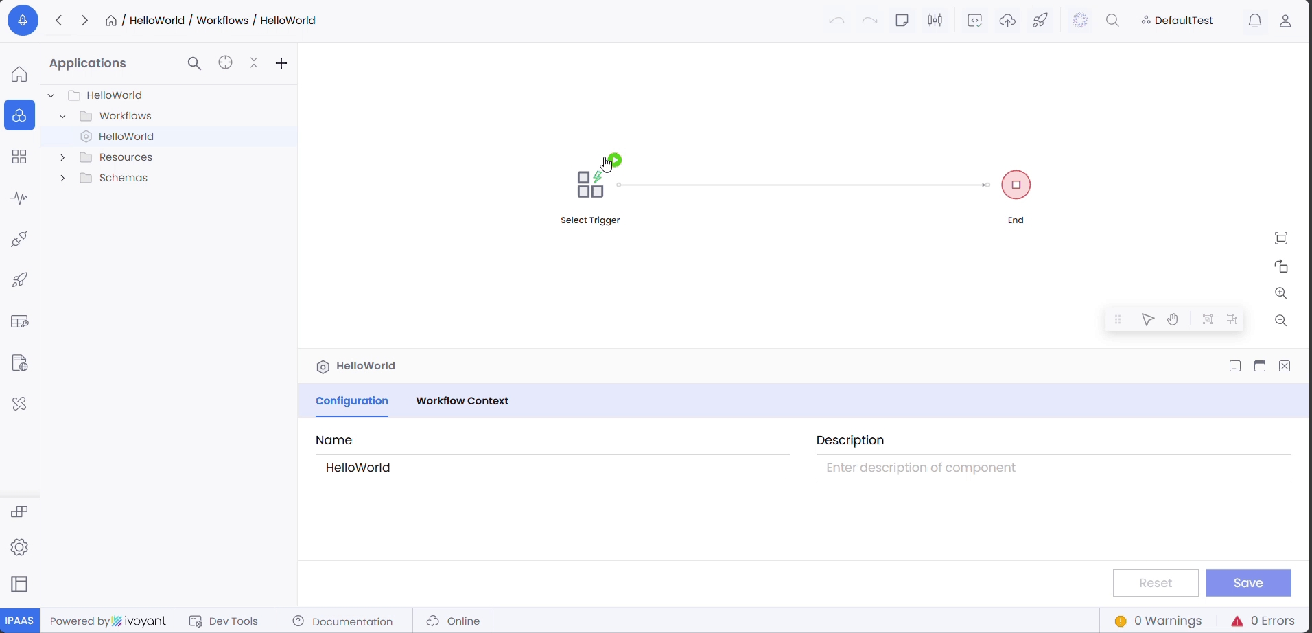This screenshot has width=1312, height=633.
Task: Select the pointer selection tool
Action: [1148, 319]
